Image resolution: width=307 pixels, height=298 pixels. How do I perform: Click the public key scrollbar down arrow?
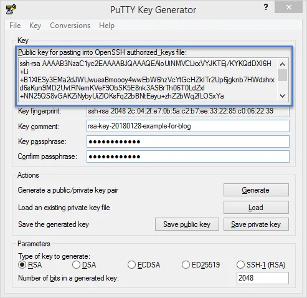(x=282, y=96)
